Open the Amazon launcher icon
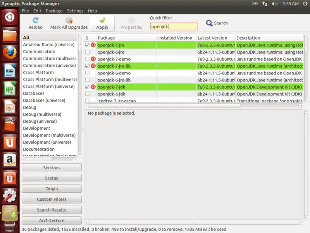The height and width of the screenshot is (233, 310). pyautogui.click(x=9, y=160)
